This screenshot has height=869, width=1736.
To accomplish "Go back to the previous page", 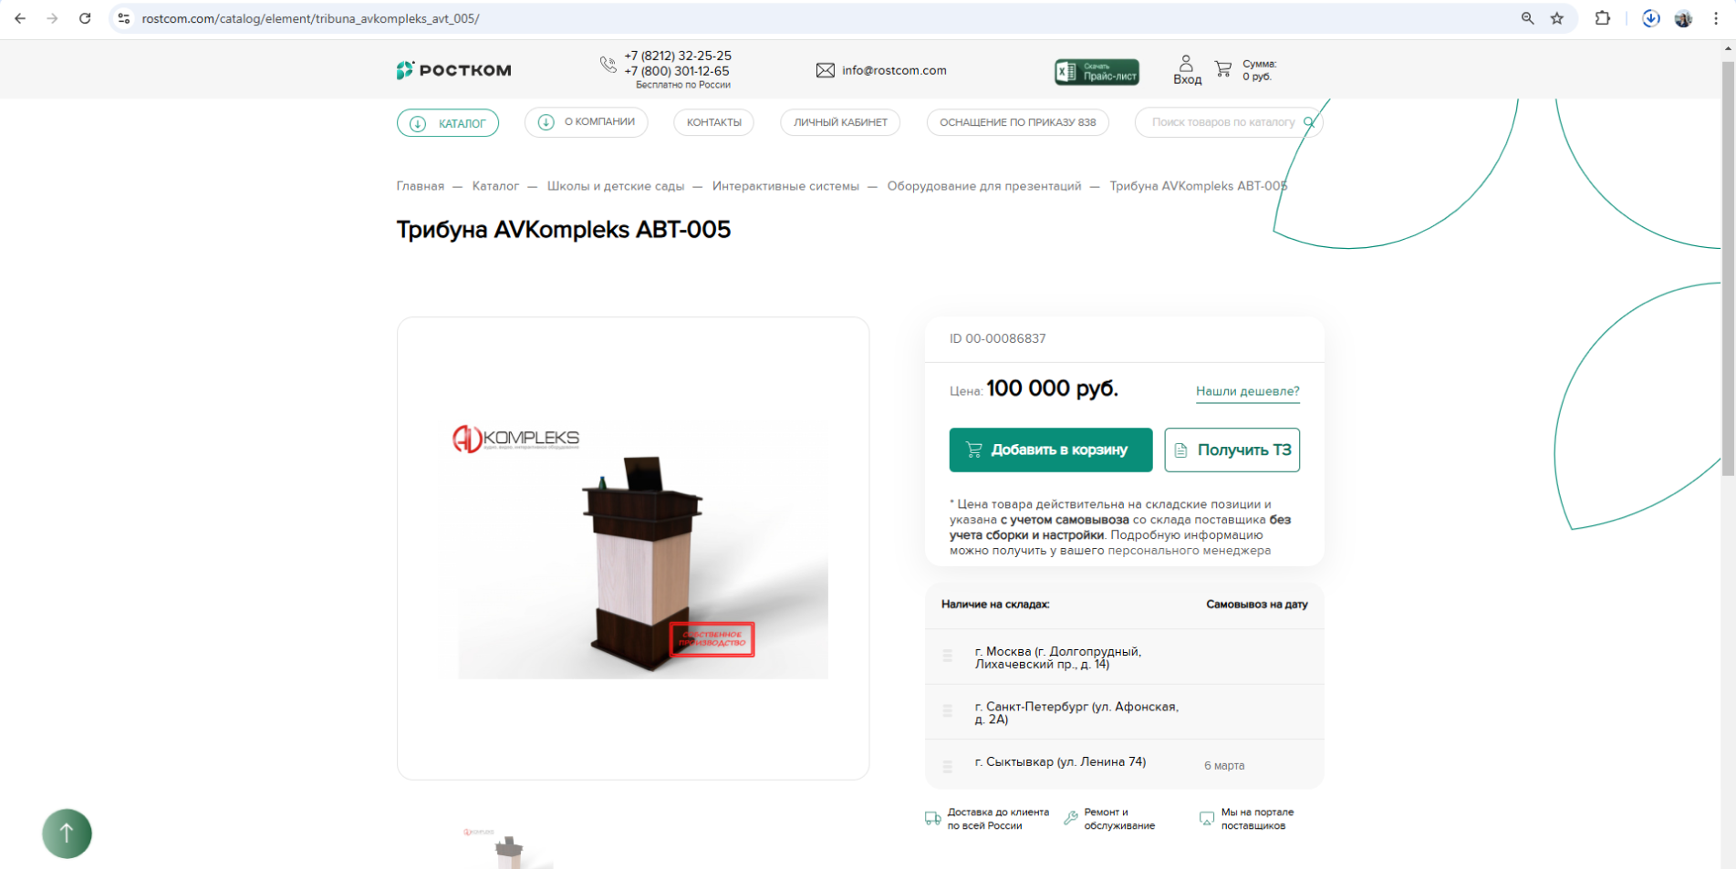I will coord(20,18).
